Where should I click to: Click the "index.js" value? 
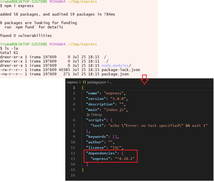[115, 110]
